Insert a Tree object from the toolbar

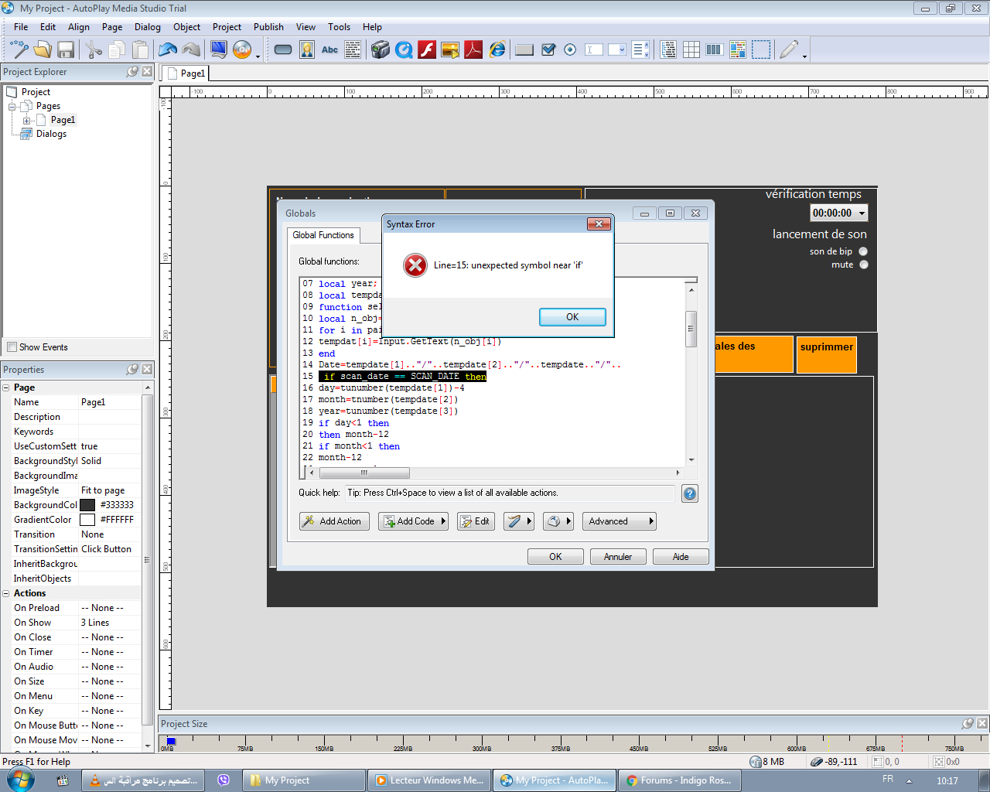click(x=668, y=49)
